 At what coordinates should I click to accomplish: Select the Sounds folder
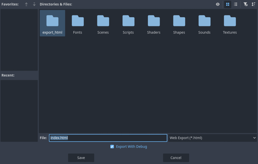[x=204, y=23]
